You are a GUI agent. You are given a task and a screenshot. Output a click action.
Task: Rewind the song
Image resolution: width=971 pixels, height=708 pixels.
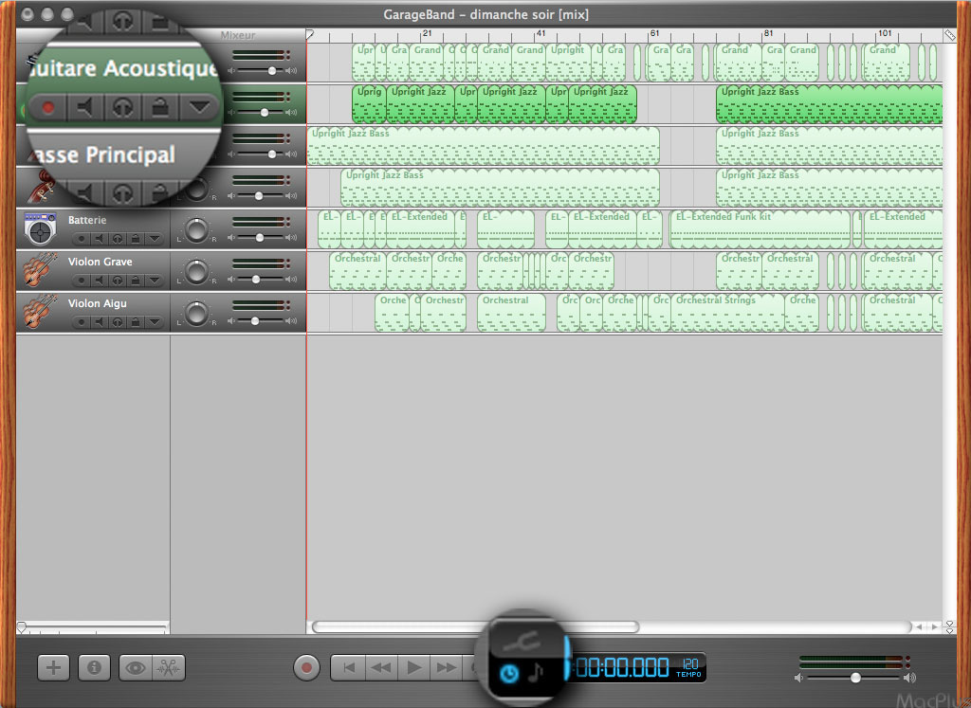[381, 668]
